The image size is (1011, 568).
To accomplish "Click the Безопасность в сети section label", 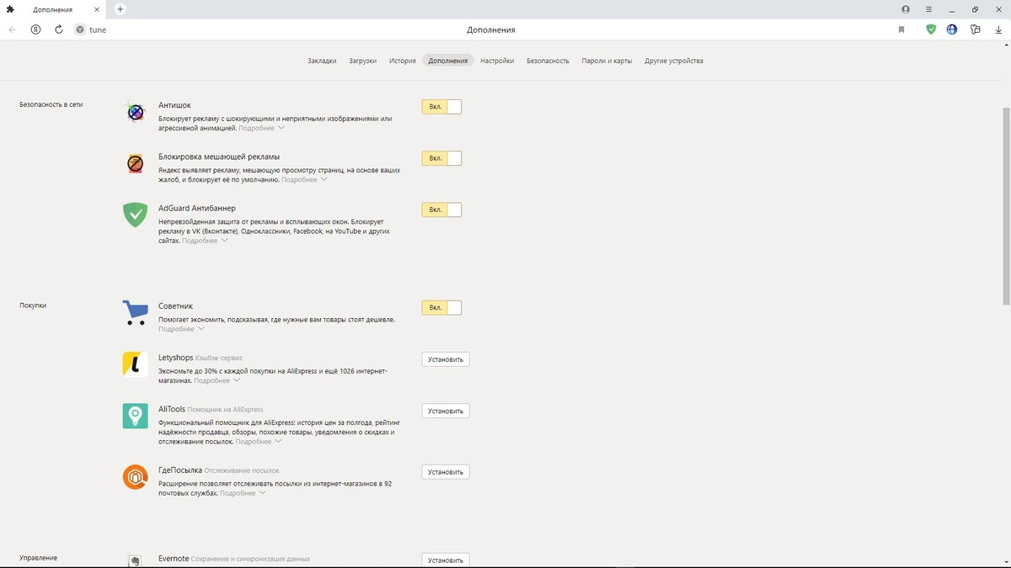I will (x=51, y=104).
